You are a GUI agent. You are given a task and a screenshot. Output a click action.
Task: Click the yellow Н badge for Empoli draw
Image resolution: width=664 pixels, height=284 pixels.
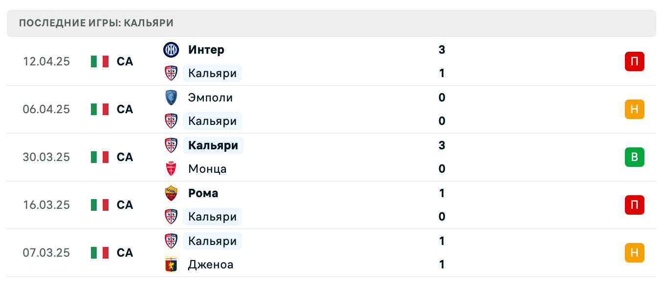pos(635,109)
